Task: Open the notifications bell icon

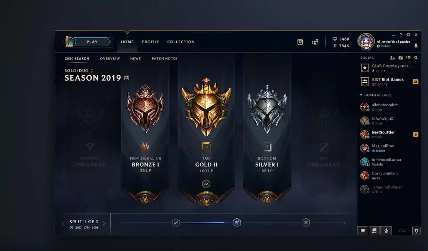Action: tap(416, 45)
